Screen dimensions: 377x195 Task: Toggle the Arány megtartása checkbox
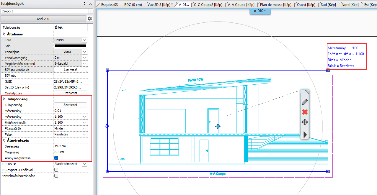(56, 158)
